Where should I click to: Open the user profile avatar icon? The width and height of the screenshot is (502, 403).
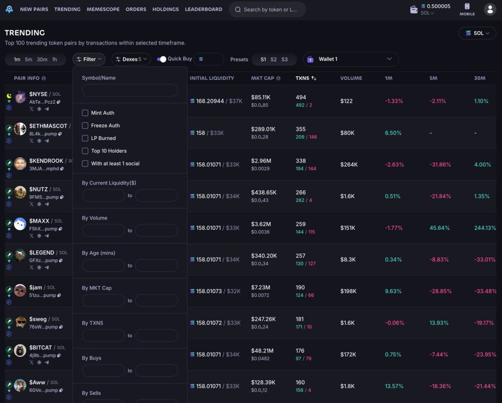point(490,10)
